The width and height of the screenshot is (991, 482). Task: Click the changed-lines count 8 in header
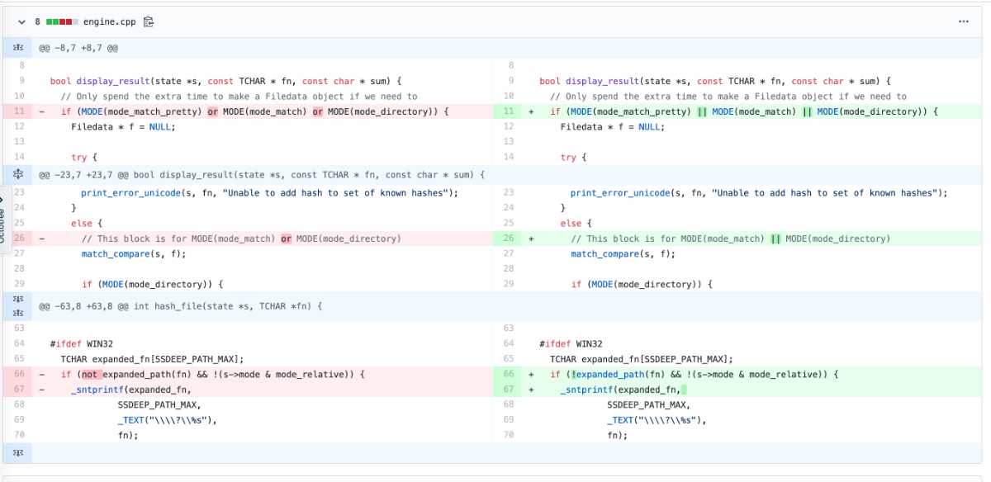pos(38,21)
